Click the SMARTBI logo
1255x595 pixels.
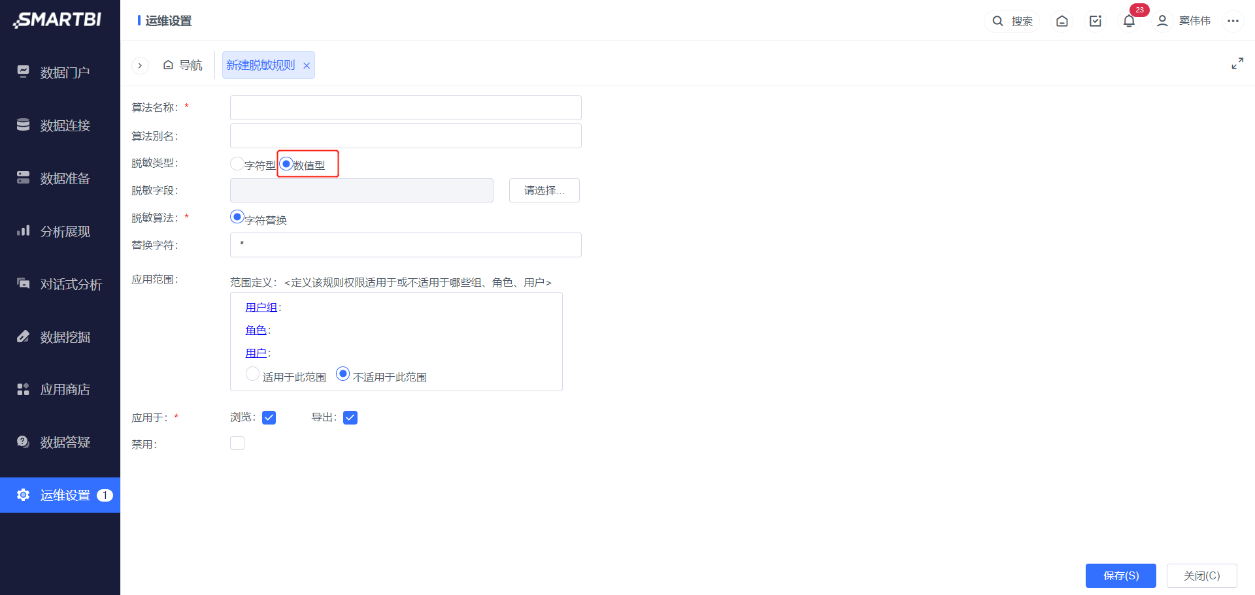58,20
